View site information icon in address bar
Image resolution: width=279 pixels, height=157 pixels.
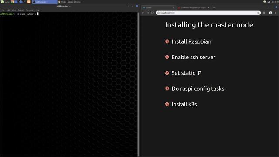(x=158, y=13)
